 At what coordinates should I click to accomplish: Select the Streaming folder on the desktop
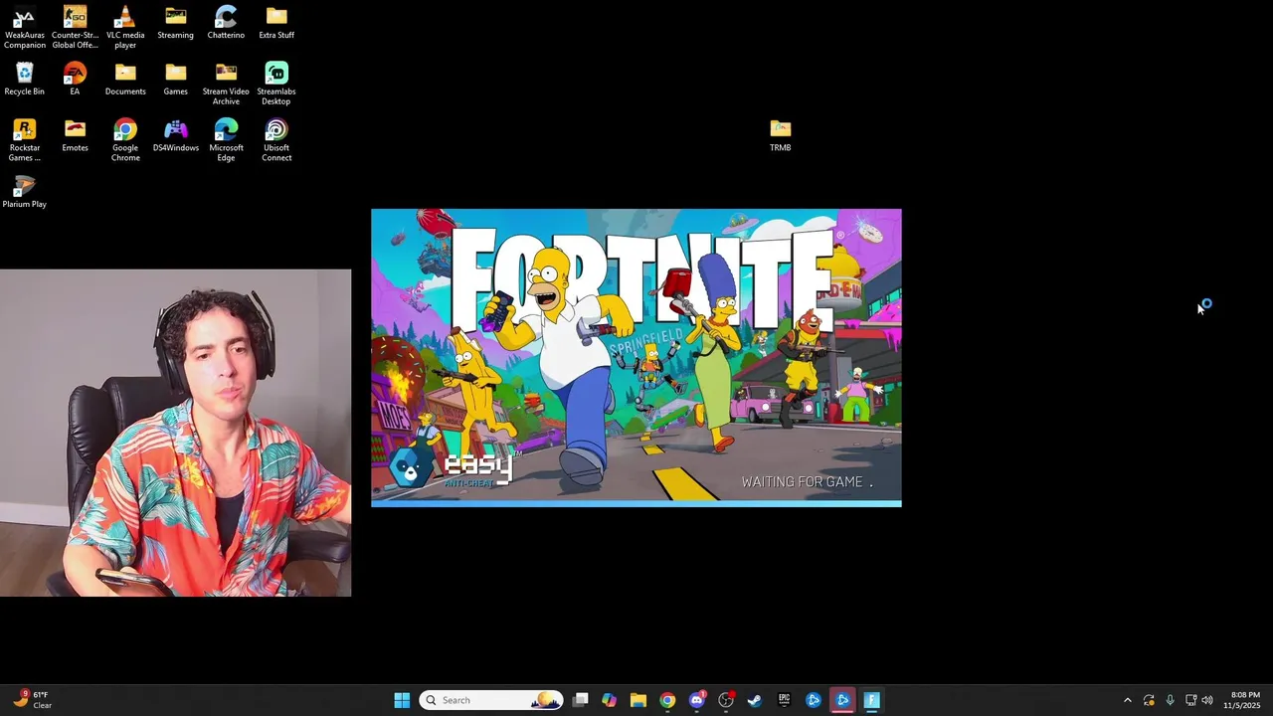pyautogui.click(x=175, y=23)
